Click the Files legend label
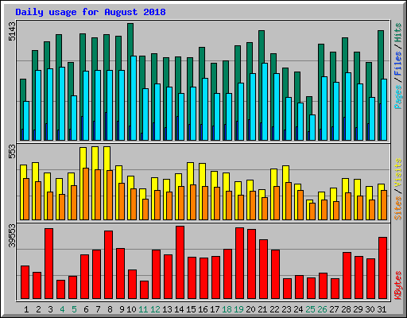Image resolution: width=407 pixels, height=318 pixels. point(398,64)
